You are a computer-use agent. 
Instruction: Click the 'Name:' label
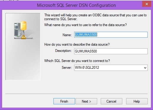click(x=67, y=35)
